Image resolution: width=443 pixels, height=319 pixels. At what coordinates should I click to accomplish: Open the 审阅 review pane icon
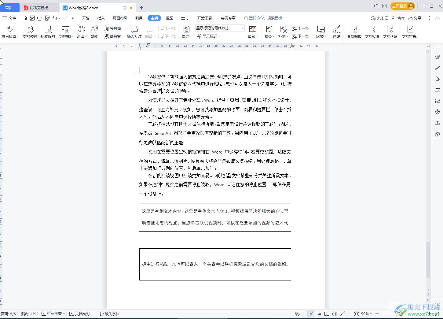coord(253,29)
